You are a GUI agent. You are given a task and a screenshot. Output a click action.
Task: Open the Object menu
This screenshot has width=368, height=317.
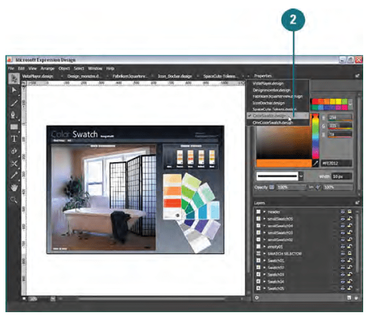(x=64, y=68)
